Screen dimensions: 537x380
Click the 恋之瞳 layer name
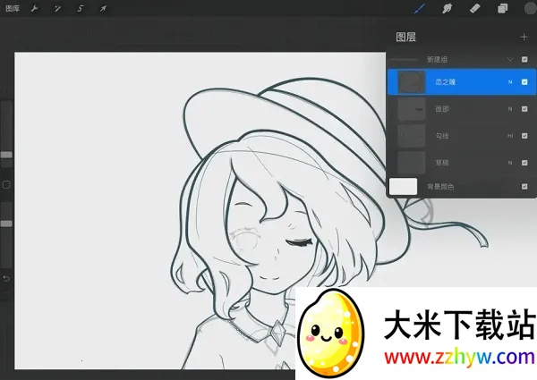445,82
